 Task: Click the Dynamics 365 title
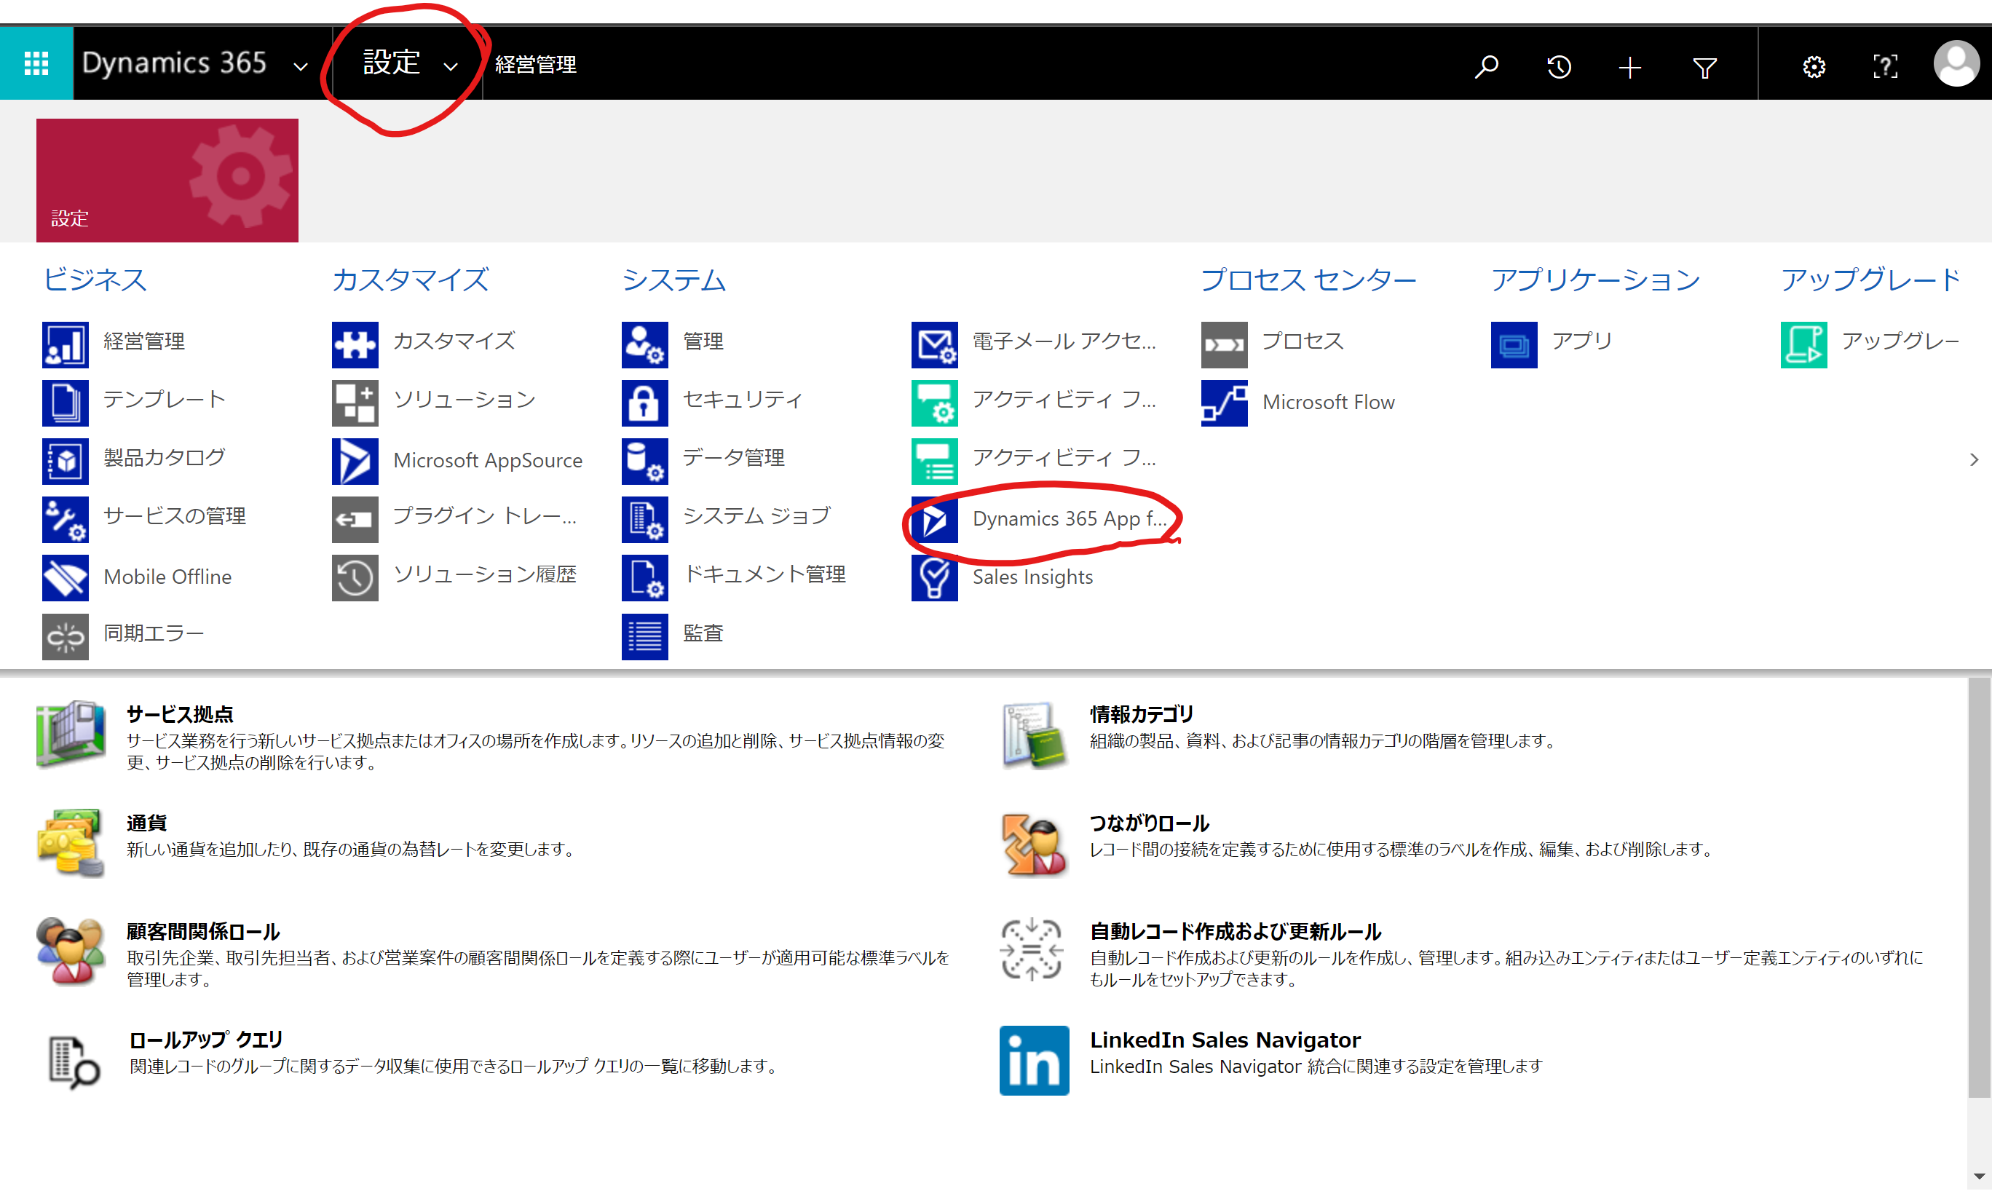click(174, 63)
